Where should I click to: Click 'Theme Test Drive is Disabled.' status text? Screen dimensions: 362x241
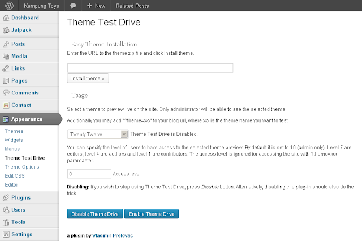pos(164,134)
